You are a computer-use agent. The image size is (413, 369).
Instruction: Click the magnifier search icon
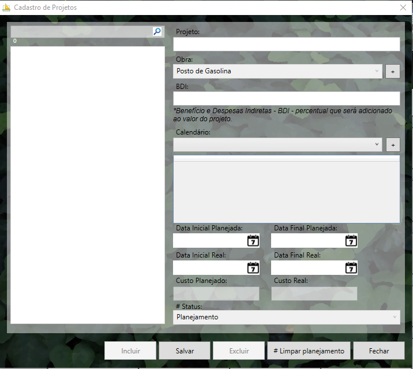point(157,32)
